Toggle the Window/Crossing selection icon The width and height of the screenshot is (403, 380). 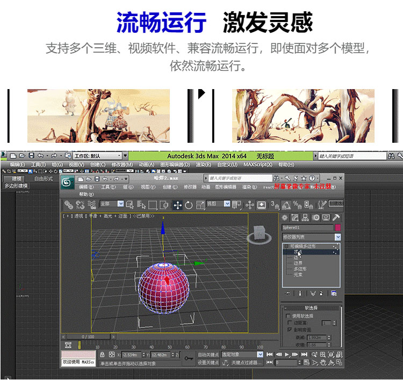point(164,204)
